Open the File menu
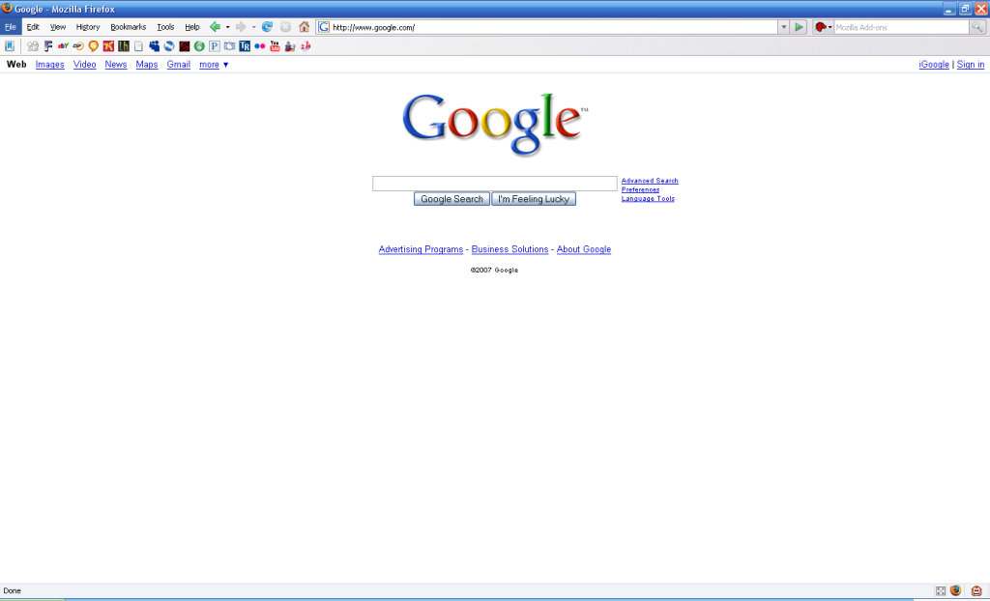The height and width of the screenshot is (601, 990). [x=10, y=27]
